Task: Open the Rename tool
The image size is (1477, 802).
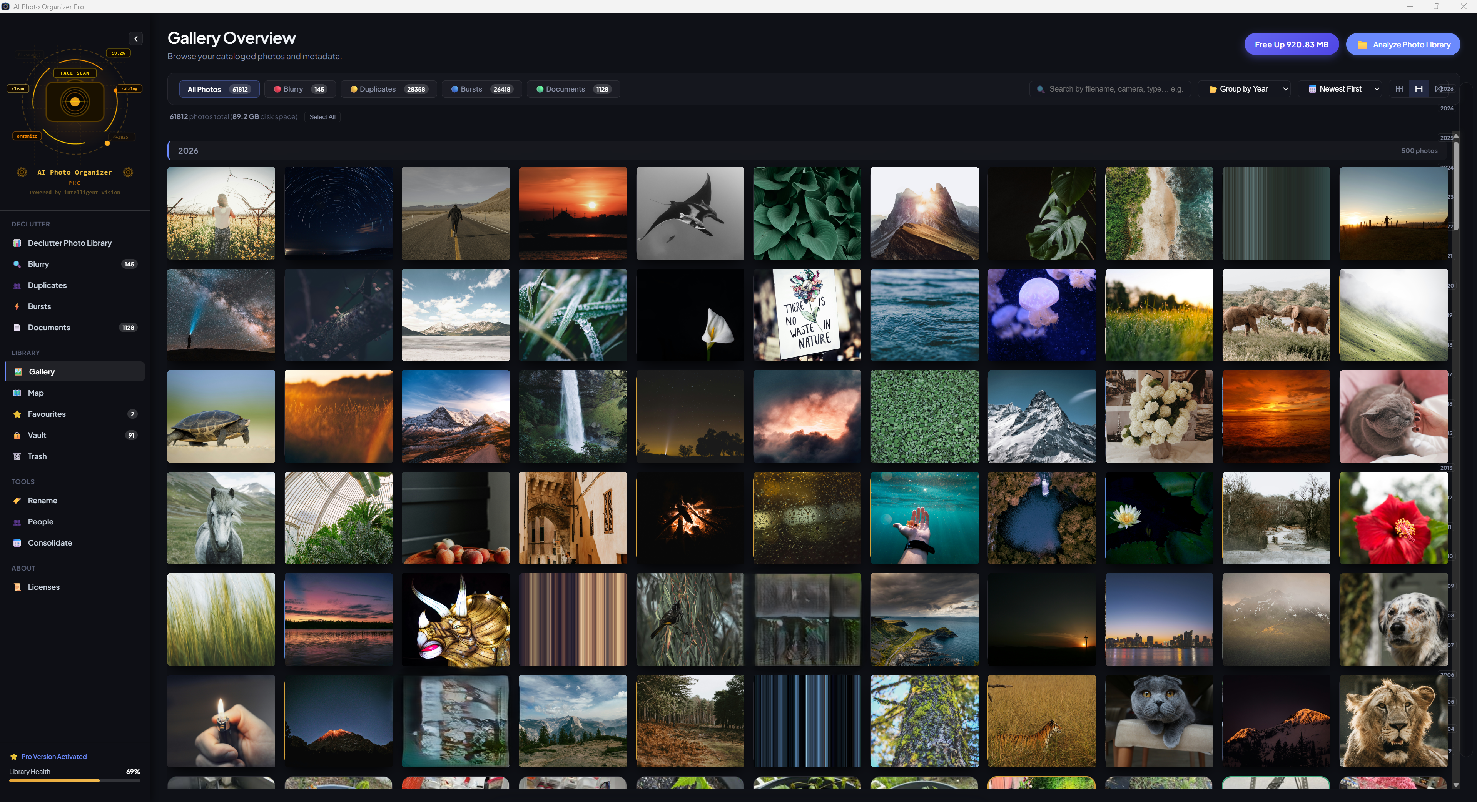Action: tap(75, 501)
